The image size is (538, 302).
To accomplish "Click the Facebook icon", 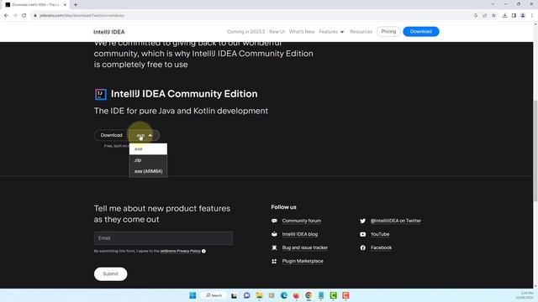I will tap(362, 247).
